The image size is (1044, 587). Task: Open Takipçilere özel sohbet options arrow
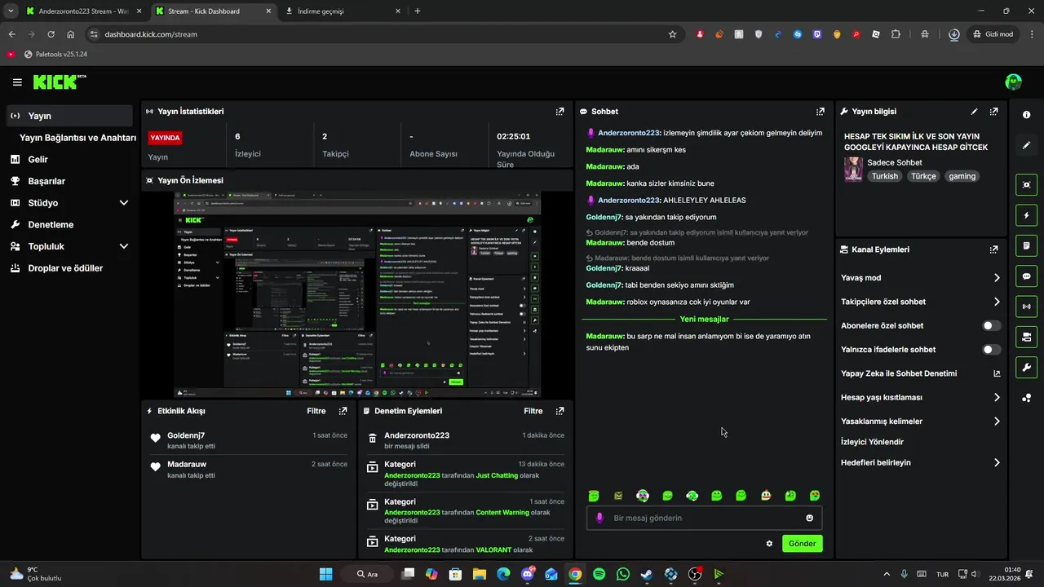pos(997,302)
